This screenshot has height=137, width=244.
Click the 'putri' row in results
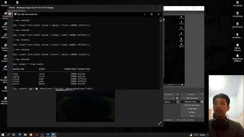pyautogui.click(x=49, y=84)
